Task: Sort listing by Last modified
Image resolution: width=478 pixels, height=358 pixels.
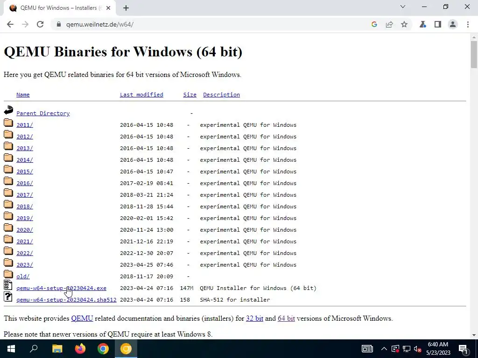Action: [x=141, y=95]
